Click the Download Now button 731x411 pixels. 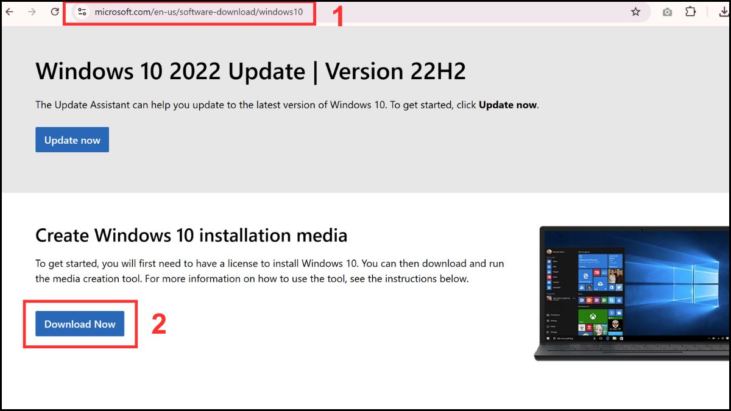[80, 324]
